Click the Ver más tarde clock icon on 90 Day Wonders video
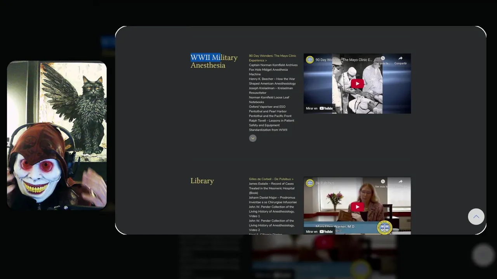This screenshot has height=279, width=497. [383, 59]
